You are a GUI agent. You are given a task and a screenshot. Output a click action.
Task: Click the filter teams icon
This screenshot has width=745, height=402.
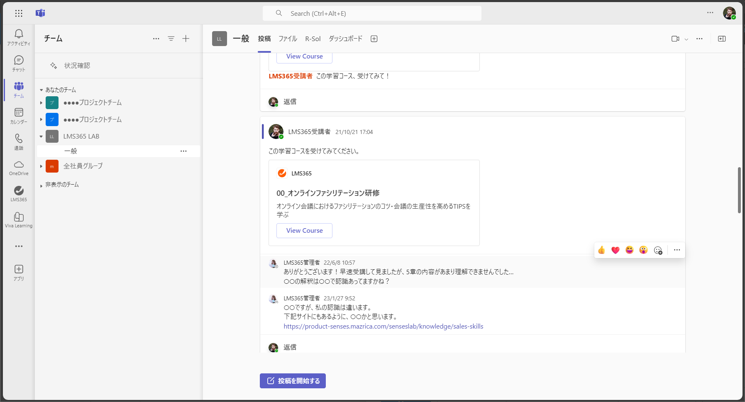[x=171, y=39]
